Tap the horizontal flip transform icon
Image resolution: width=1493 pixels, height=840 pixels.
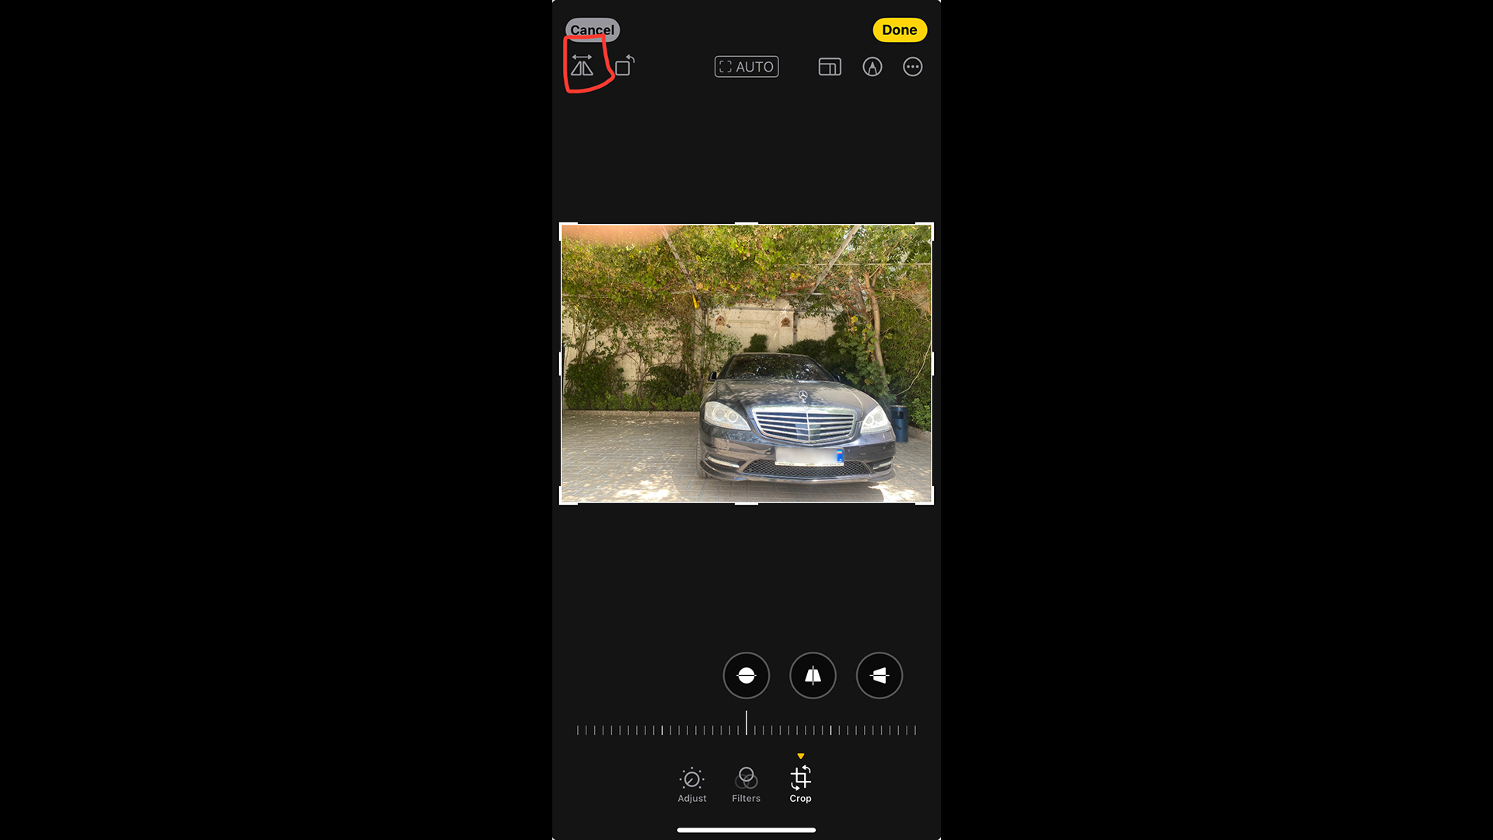[x=582, y=67]
